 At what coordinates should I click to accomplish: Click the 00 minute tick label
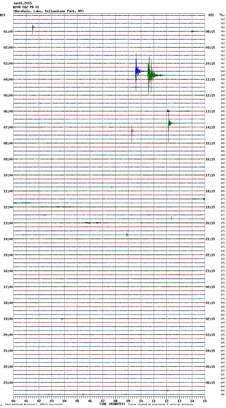click(x=13, y=401)
